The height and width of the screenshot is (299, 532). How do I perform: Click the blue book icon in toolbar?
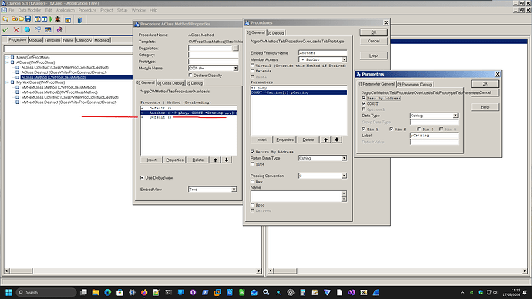[x=79, y=20]
